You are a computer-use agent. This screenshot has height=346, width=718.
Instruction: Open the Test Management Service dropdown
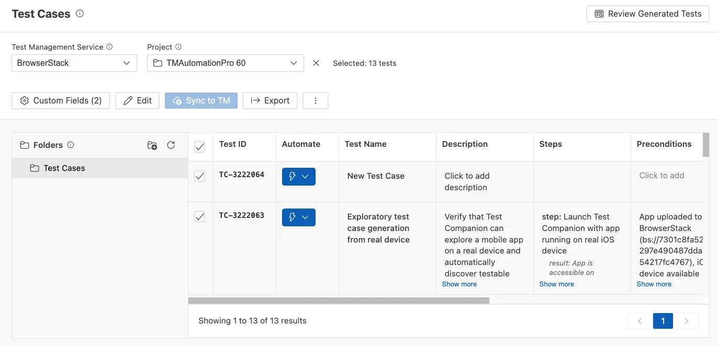click(x=74, y=63)
